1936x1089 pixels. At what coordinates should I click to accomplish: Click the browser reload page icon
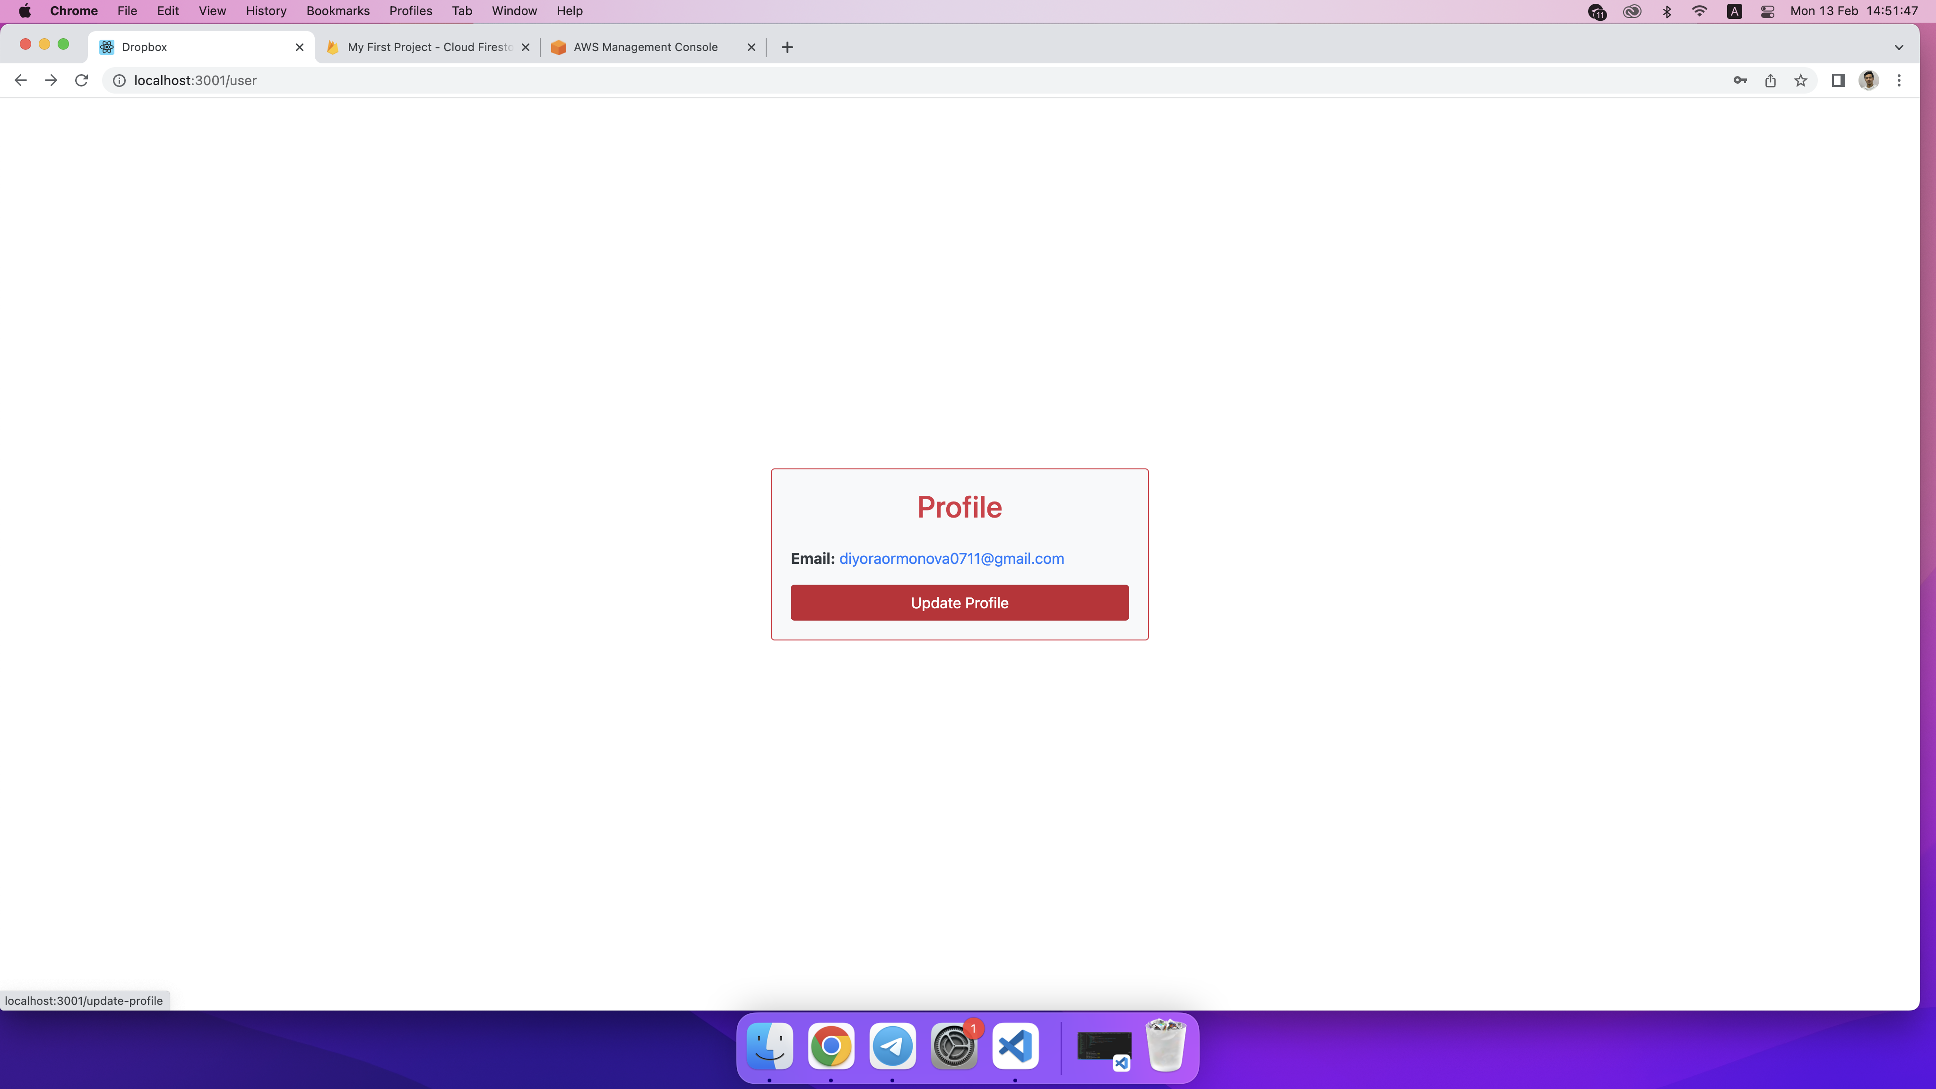click(82, 80)
